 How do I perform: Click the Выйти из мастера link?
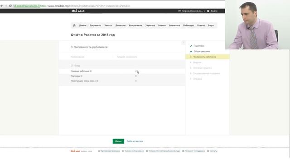tap(135, 141)
